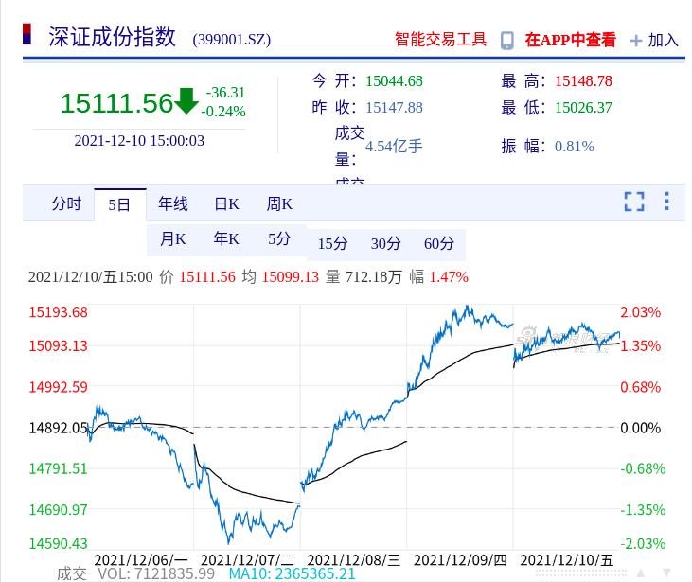Image resolution: width=692 pixels, height=582 pixels.
Task: Open fullscreen chart view icon
Action: (634, 202)
